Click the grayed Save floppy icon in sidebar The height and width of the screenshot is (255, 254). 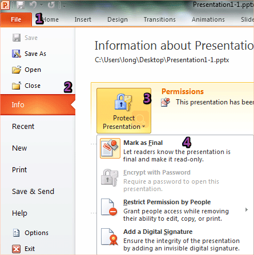coord(17,38)
